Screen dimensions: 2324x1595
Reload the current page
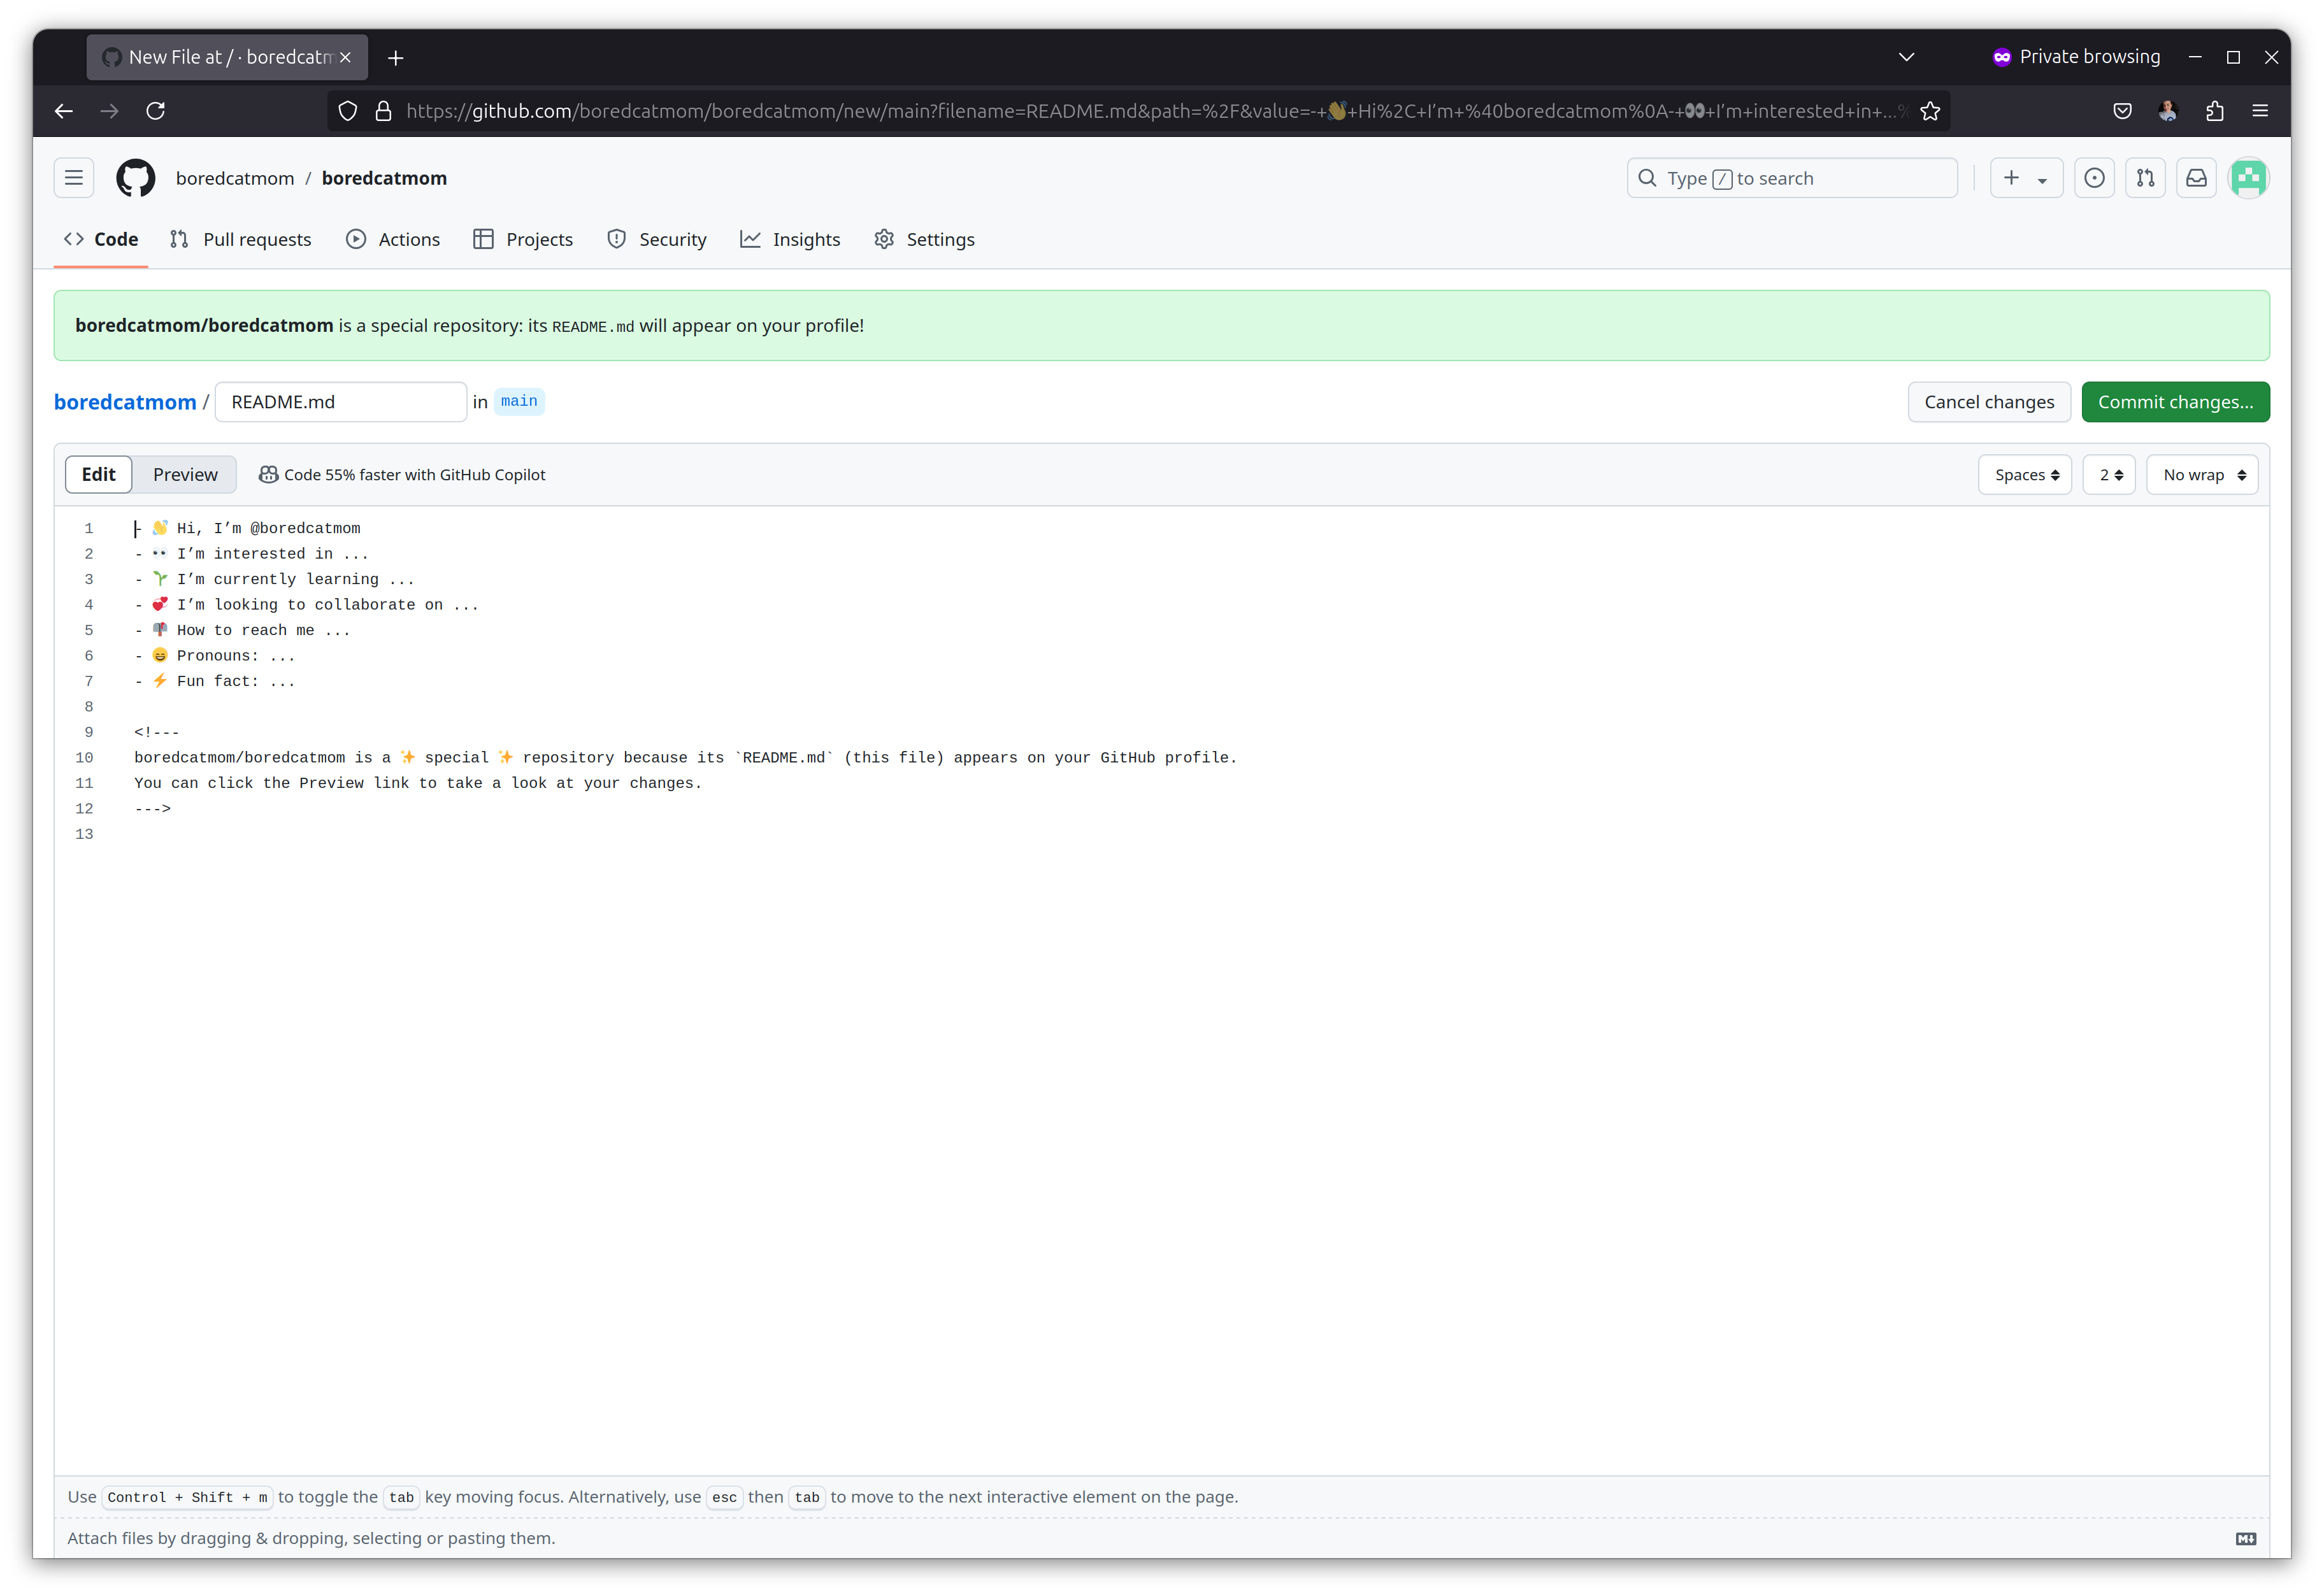pos(156,111)
